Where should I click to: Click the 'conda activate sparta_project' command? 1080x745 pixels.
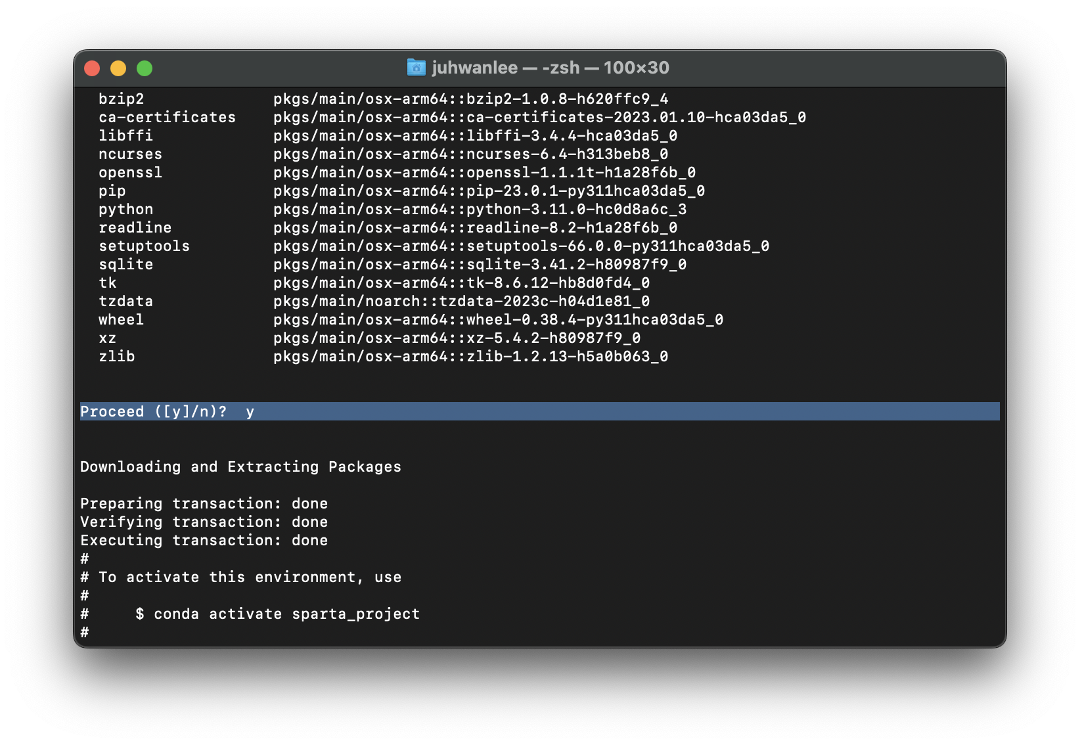287,614
